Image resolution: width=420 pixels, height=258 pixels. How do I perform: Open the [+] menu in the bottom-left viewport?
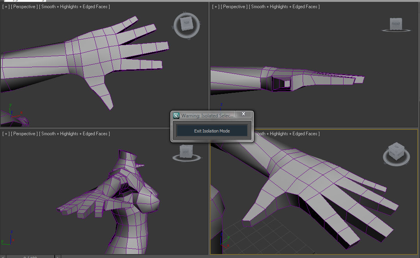pos(6,134)
